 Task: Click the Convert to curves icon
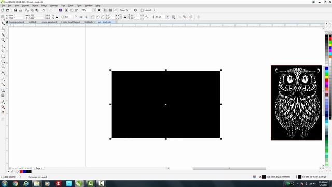(191, 17)
